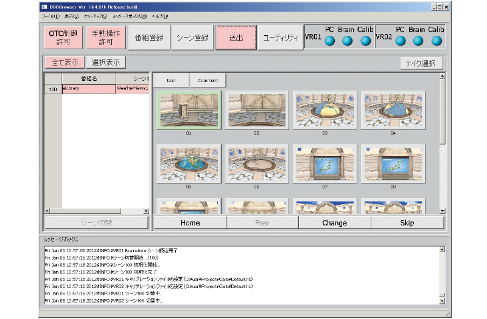
Task: Switch to the Icon view tab
Action: [x=171, y=80]
